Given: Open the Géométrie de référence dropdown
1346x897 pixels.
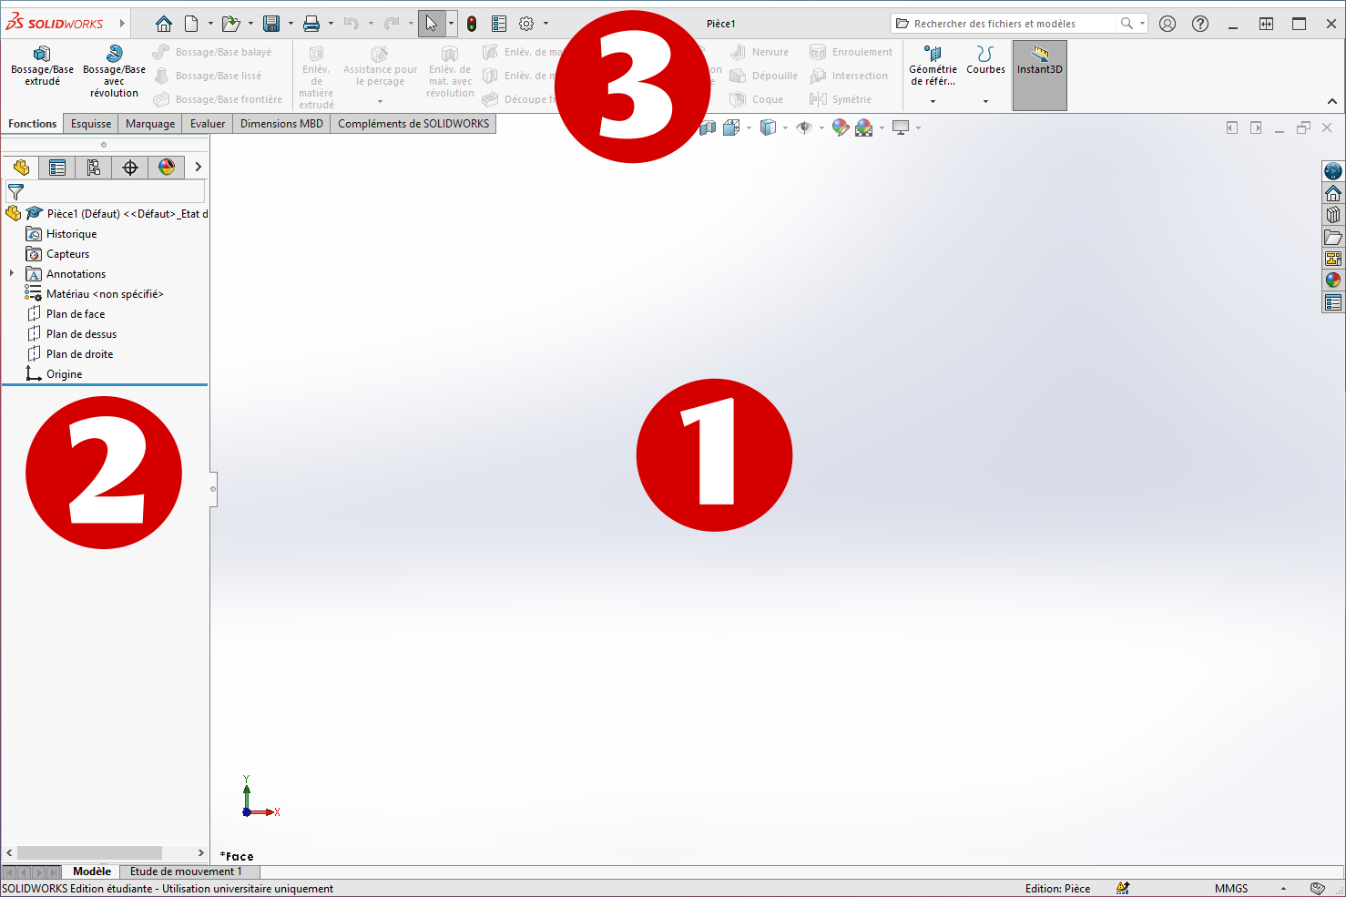Looking at the screenshot, I should click(933, 101).
